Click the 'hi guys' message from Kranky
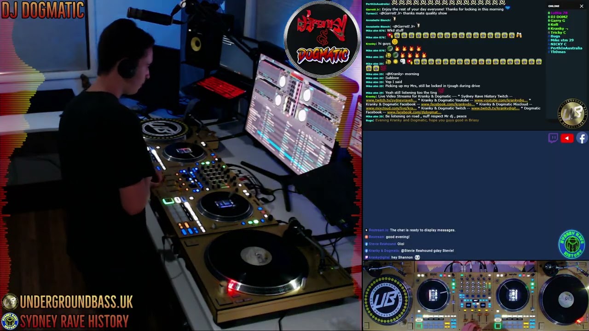The image size is (589, 331). pos(384,43)
